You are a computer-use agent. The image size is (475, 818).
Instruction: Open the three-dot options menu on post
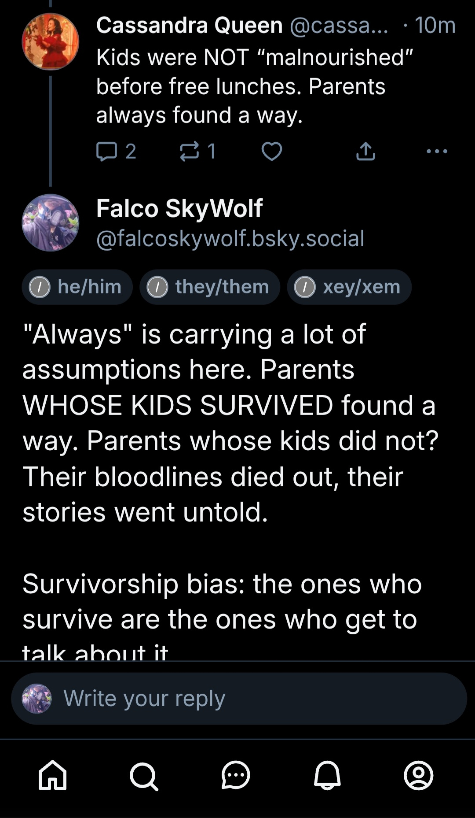[437, 152]
